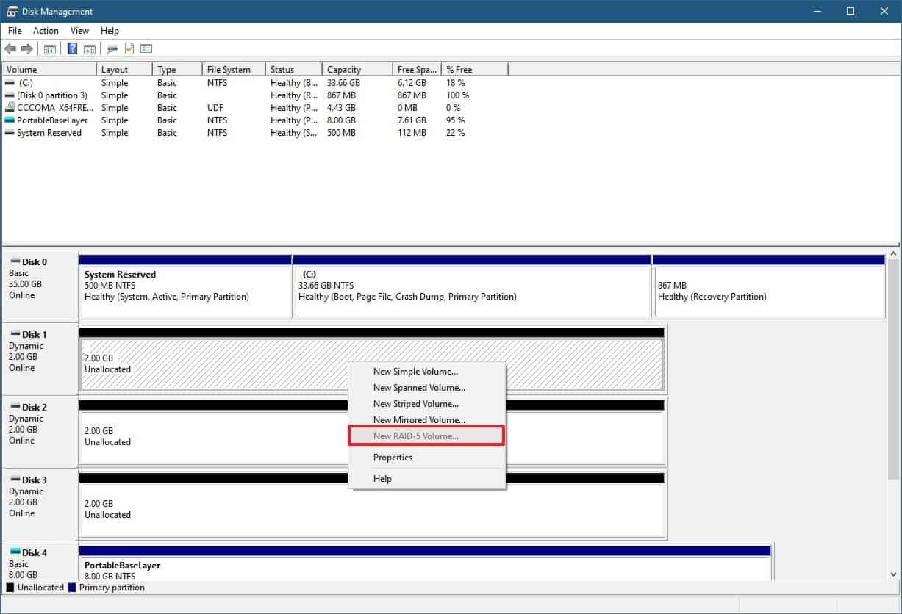
Task: Select the Disk 4 Basic 8.00 GB label
Action: click(x=40, y=562)
